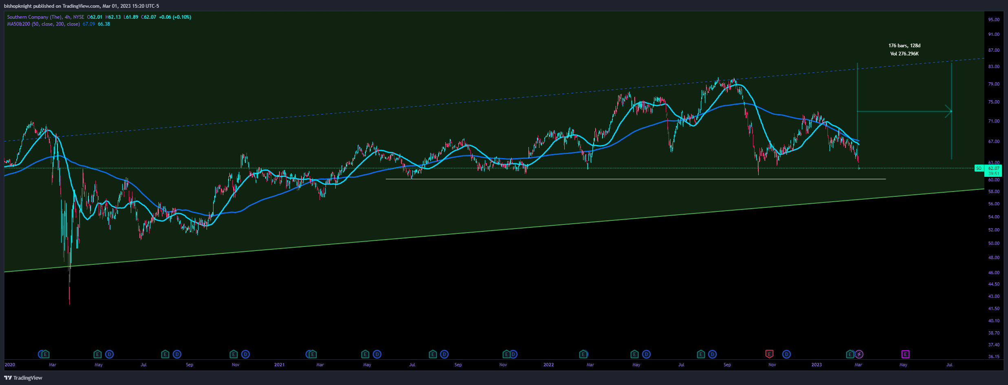Viewport: 1008px width, 385px height.
Task: Click the earnings marker near November 2021
Action: pos(506,354)
